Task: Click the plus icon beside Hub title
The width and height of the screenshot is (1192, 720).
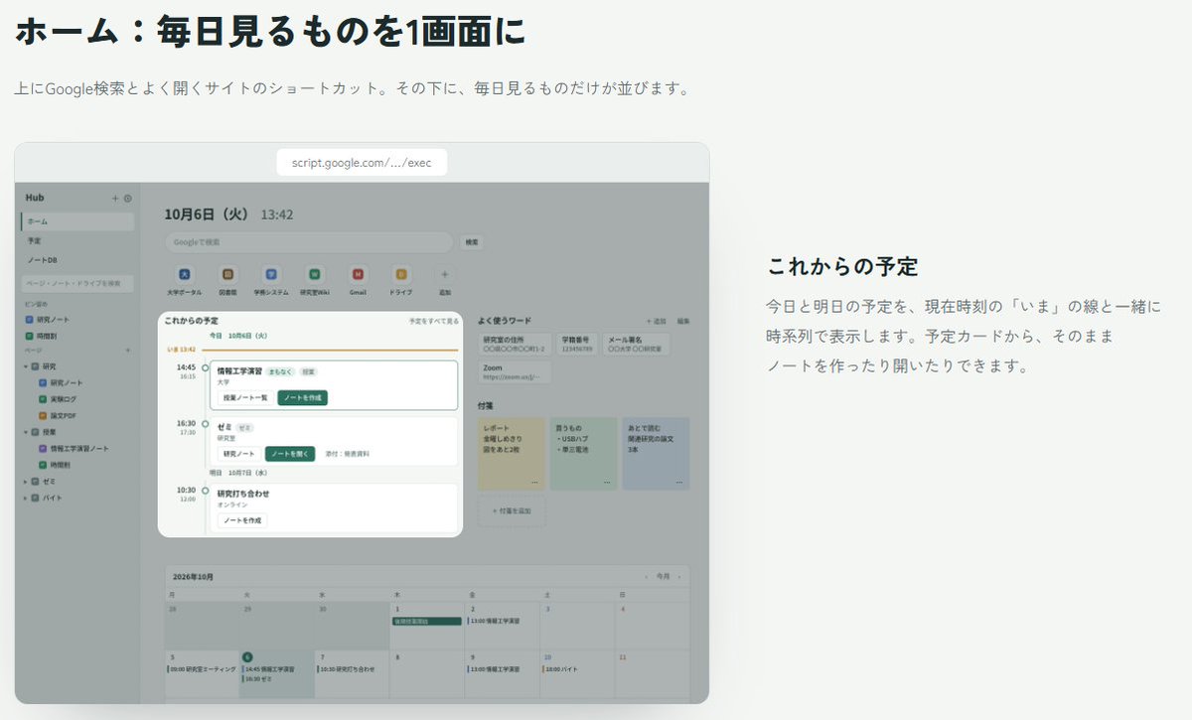Action: click(x=115, y=199)
